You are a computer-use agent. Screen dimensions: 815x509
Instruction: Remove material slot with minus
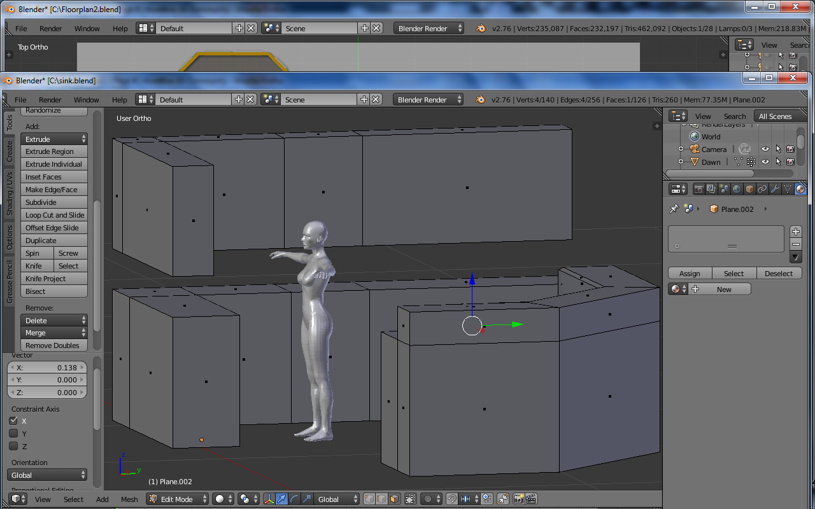point(796,244)
